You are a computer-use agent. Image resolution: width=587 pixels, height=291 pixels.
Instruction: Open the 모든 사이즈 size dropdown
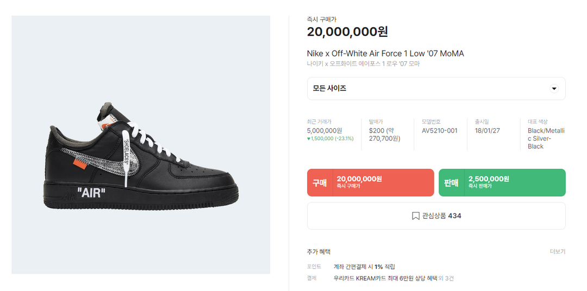tap(436, 88)
